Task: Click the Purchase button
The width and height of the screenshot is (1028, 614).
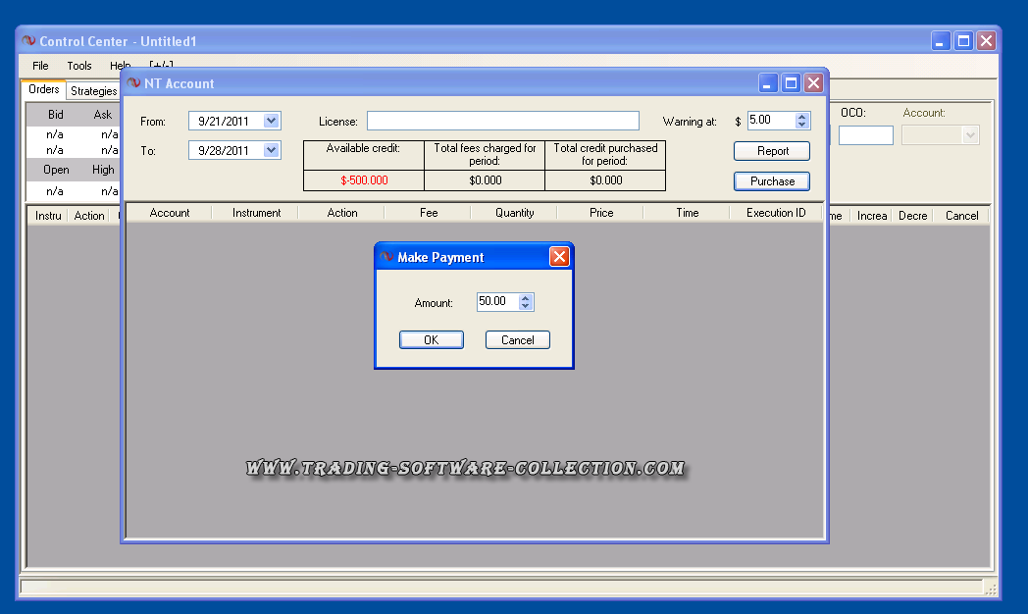Action: (772, 181)
